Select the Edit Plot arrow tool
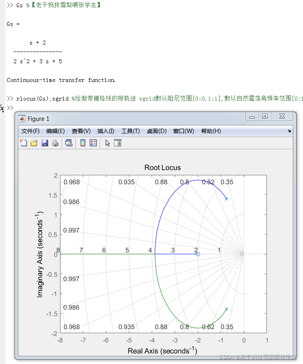 pos(107,143)
